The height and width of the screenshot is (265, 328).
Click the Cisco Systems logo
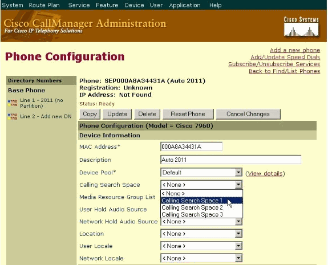tap(301, 27)
